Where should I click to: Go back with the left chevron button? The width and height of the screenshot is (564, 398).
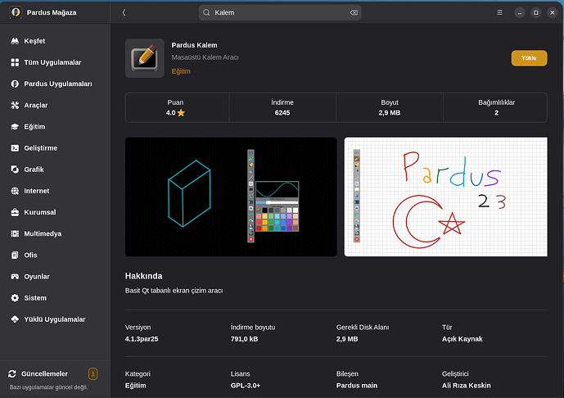(x=124, y=12)
